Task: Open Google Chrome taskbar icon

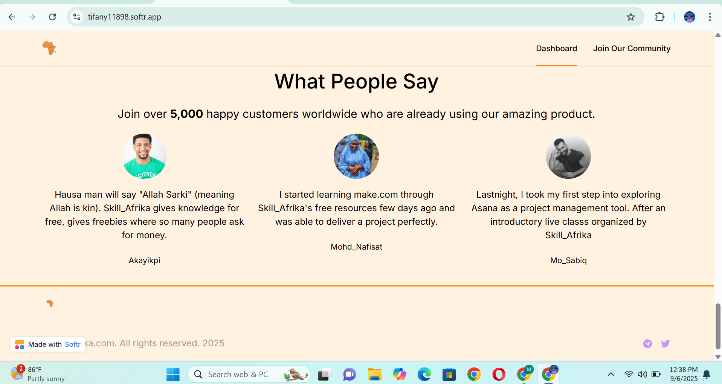Action: pos(474,374)
